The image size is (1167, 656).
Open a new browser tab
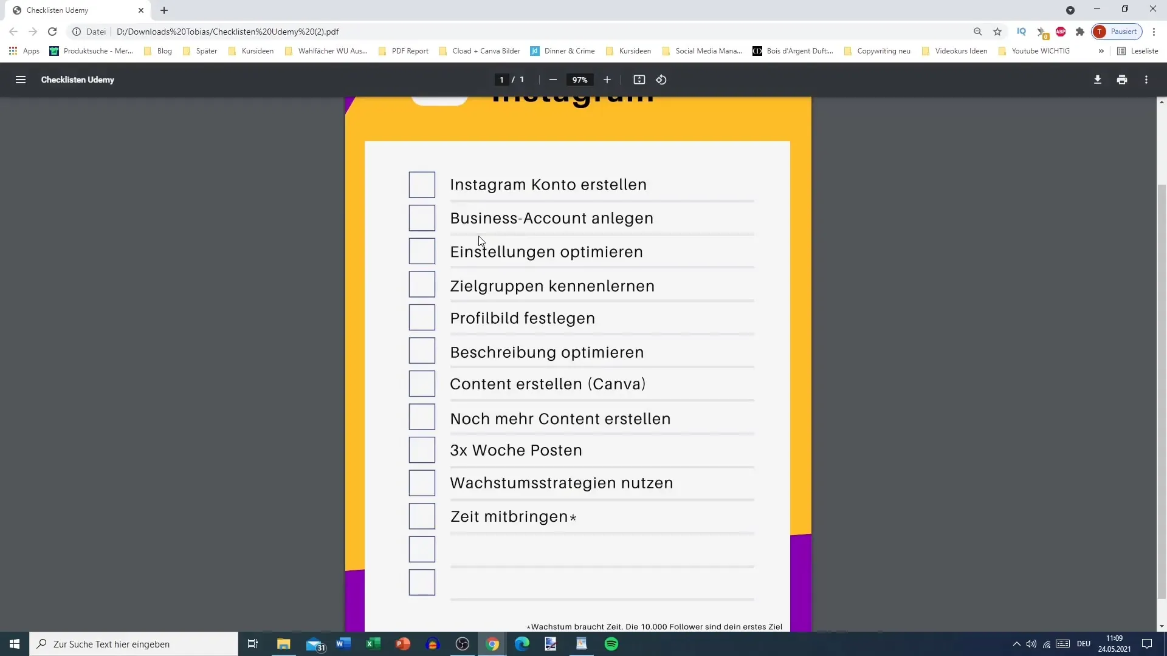pyautogui.click(x=164, y=10)
